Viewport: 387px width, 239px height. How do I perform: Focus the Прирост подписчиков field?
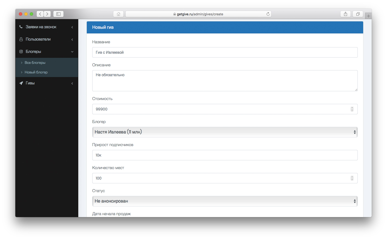click(x=225, y=155)
